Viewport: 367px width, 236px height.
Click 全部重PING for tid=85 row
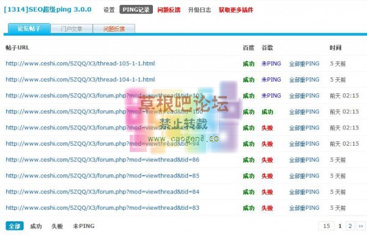(x=304, y=176)
